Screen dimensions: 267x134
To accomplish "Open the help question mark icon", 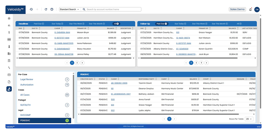I will 52,9.
